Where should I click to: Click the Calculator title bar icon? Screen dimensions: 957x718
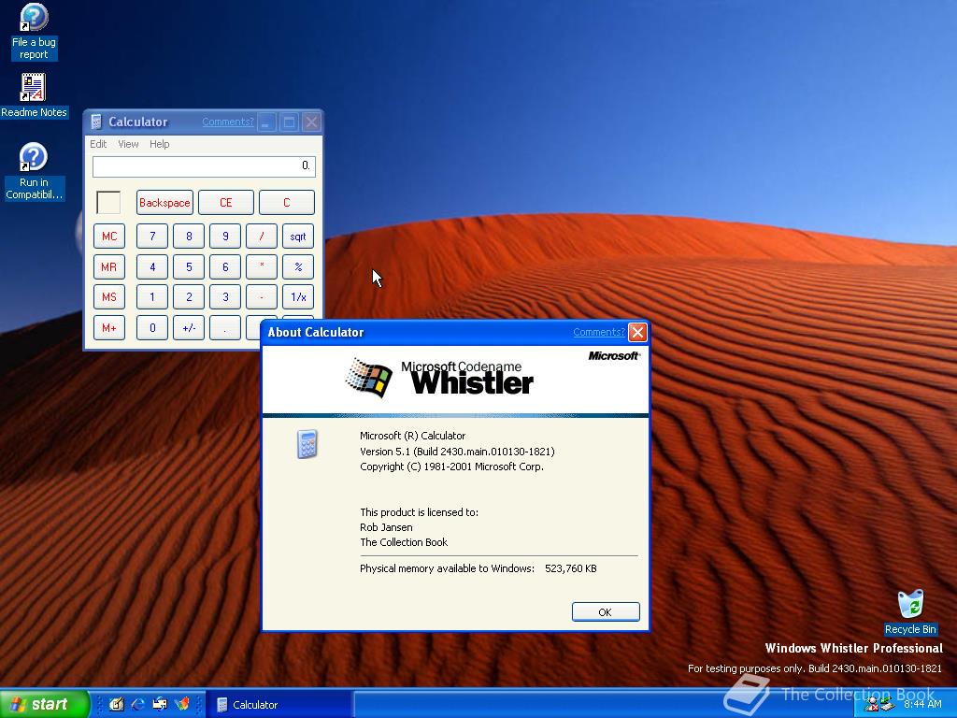coord(96,122)
